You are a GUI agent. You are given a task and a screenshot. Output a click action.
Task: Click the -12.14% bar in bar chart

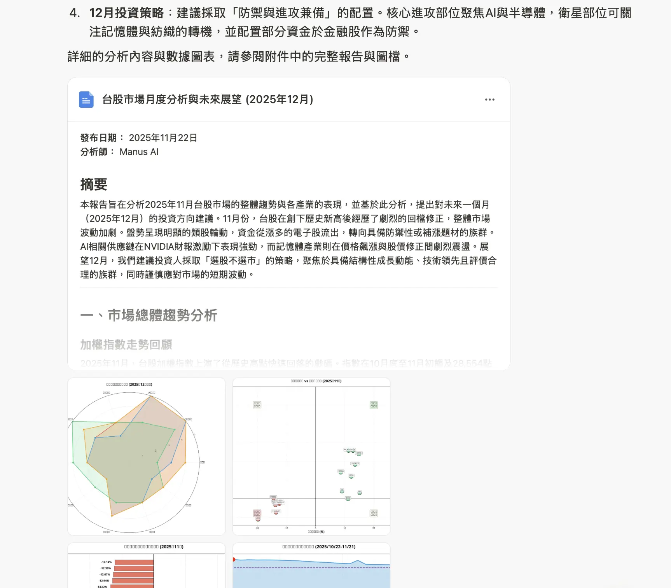(x=134, y=562)
